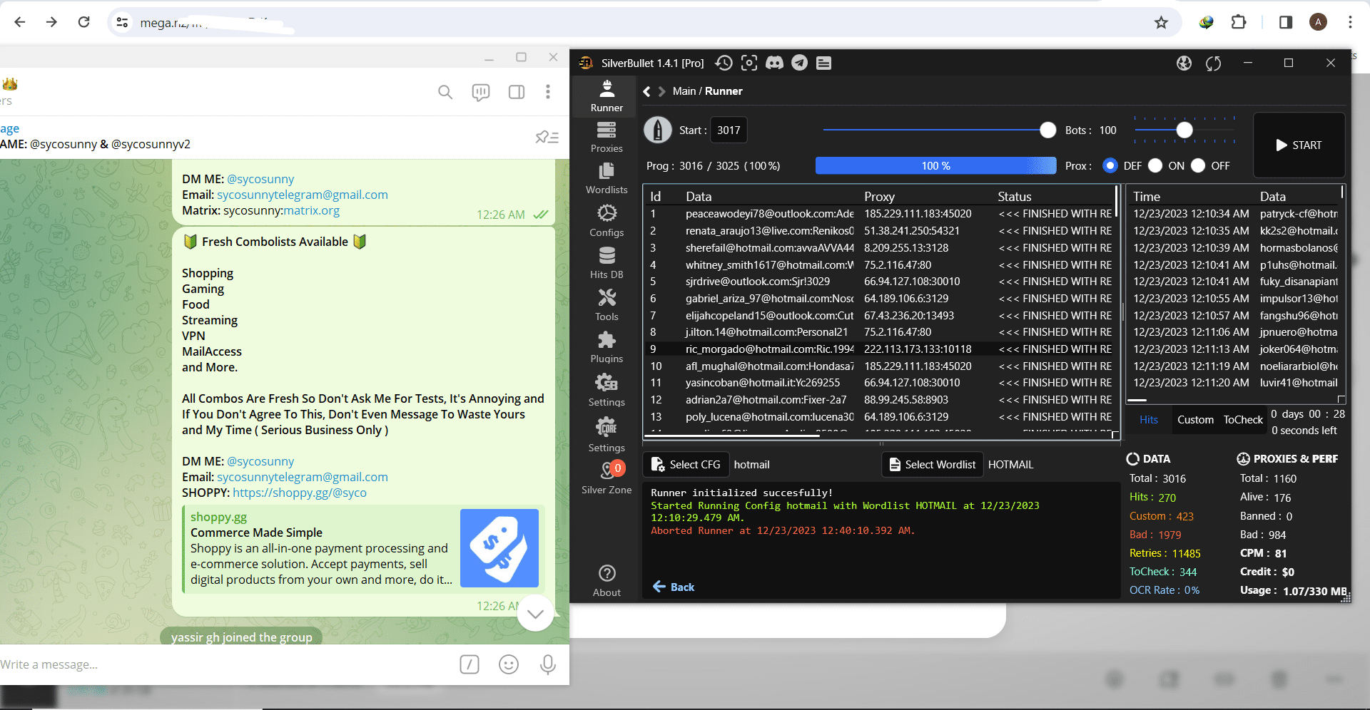This screenshot has height=710, width=1370.
Task: Open the bot commands slash icon
Action: tap(470, 664)
